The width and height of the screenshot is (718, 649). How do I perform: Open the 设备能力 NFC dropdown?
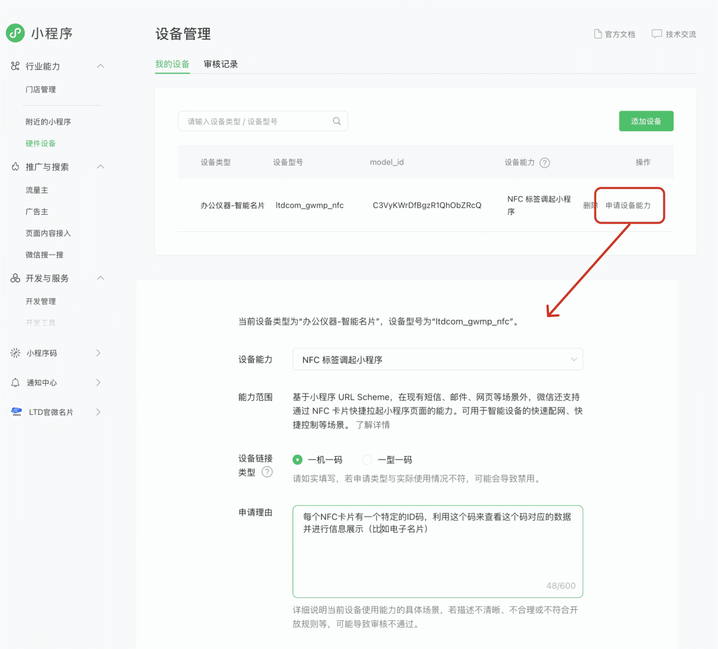click(x=437, y=360)
